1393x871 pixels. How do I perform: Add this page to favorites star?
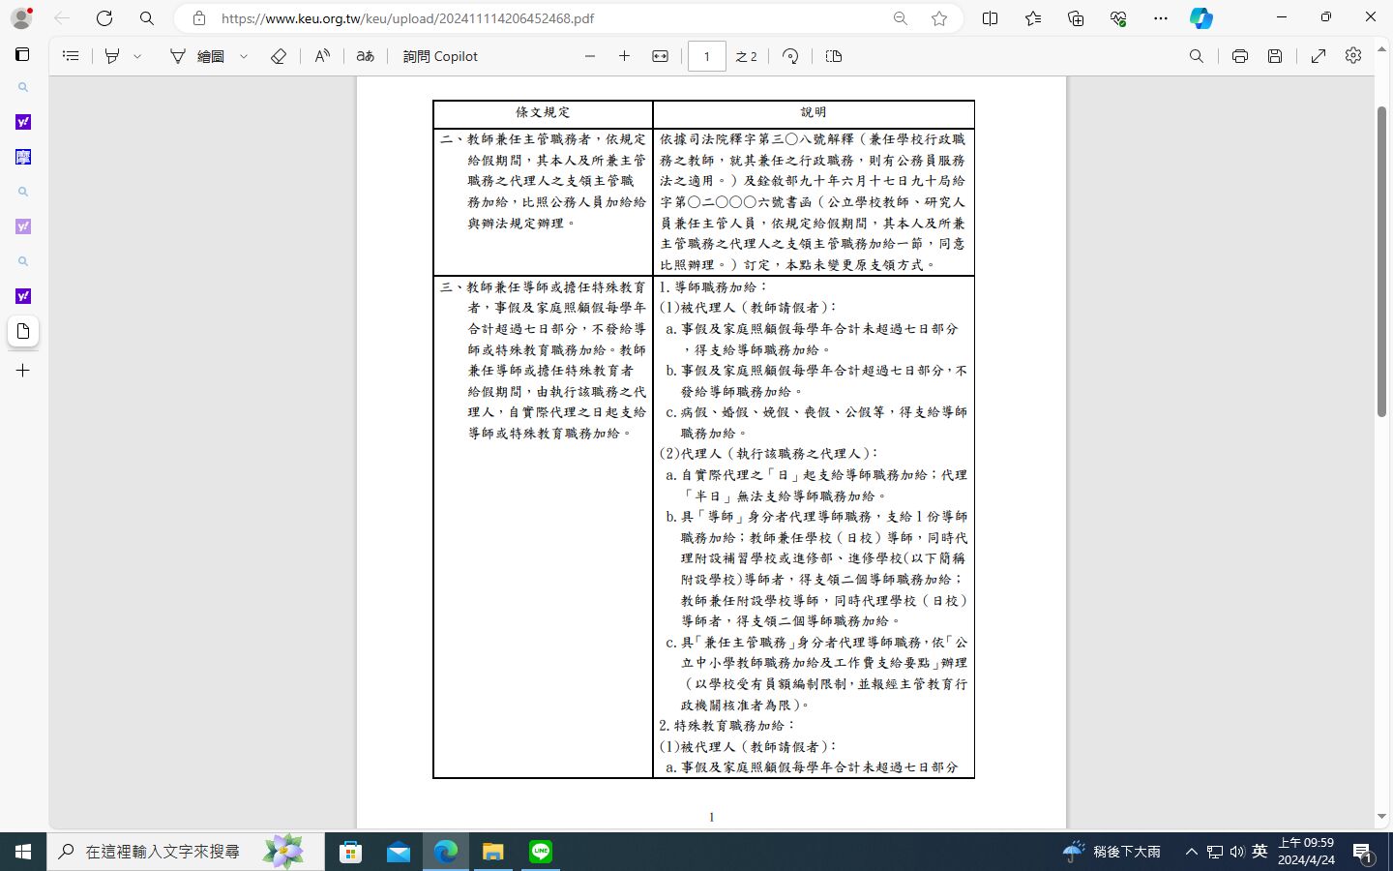939,18
